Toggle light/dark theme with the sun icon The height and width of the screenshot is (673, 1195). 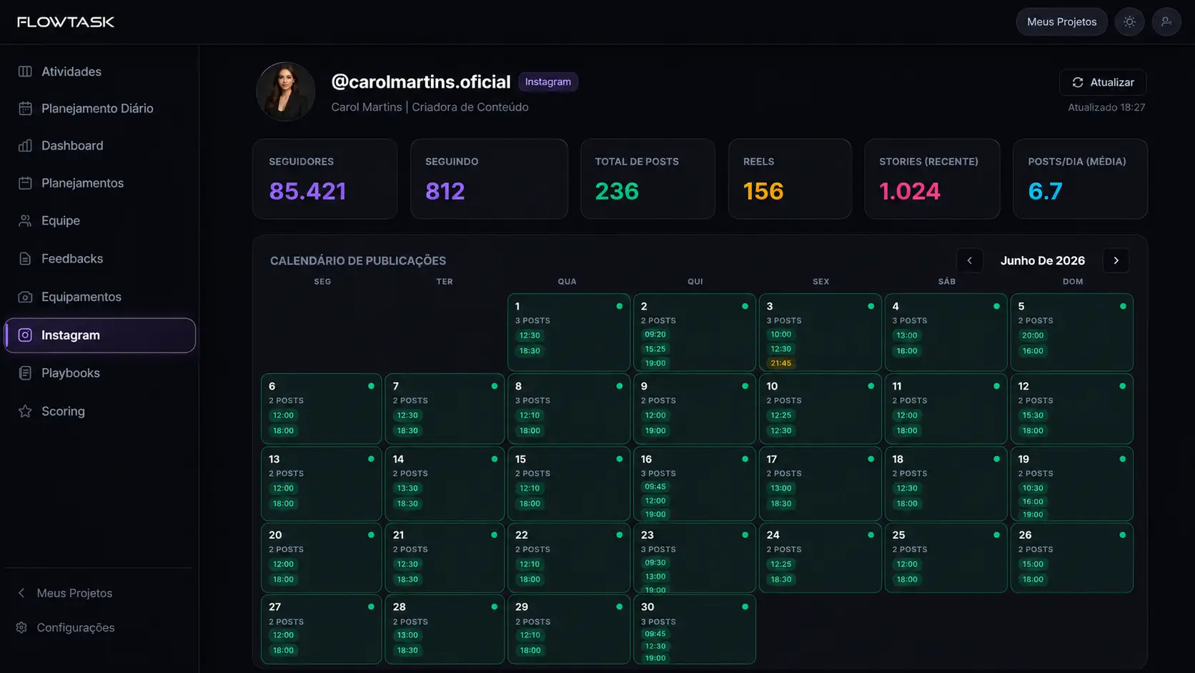click(1129, 22)
